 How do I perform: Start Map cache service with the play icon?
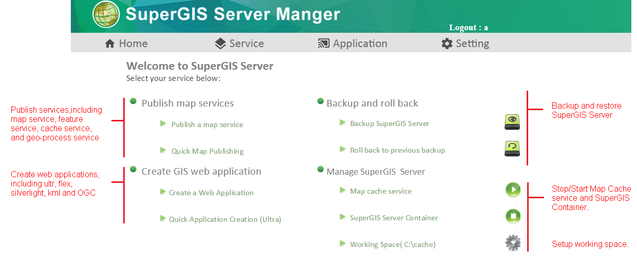(x=513, y=190)
